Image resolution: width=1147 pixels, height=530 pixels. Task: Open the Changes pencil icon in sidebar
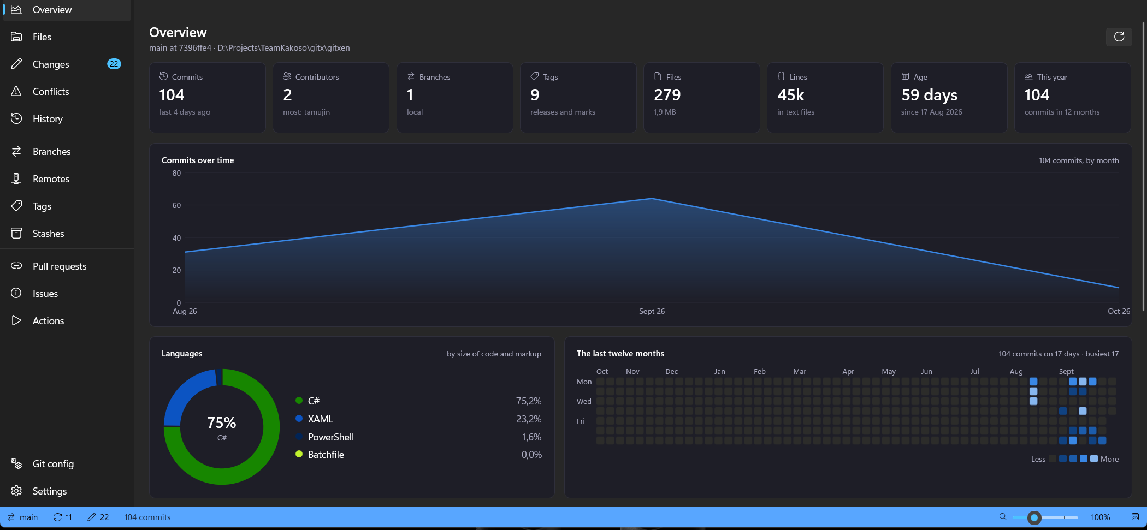coord(16,64)
